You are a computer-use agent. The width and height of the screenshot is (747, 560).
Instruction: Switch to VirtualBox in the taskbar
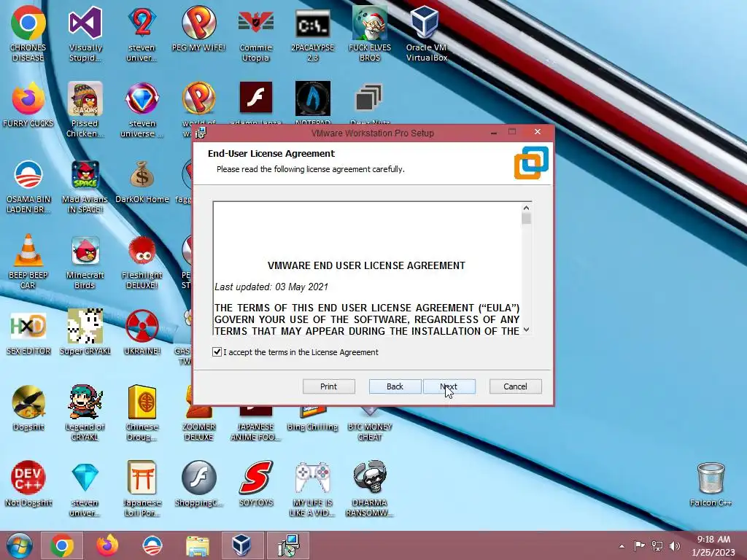(x=241, y=545)
